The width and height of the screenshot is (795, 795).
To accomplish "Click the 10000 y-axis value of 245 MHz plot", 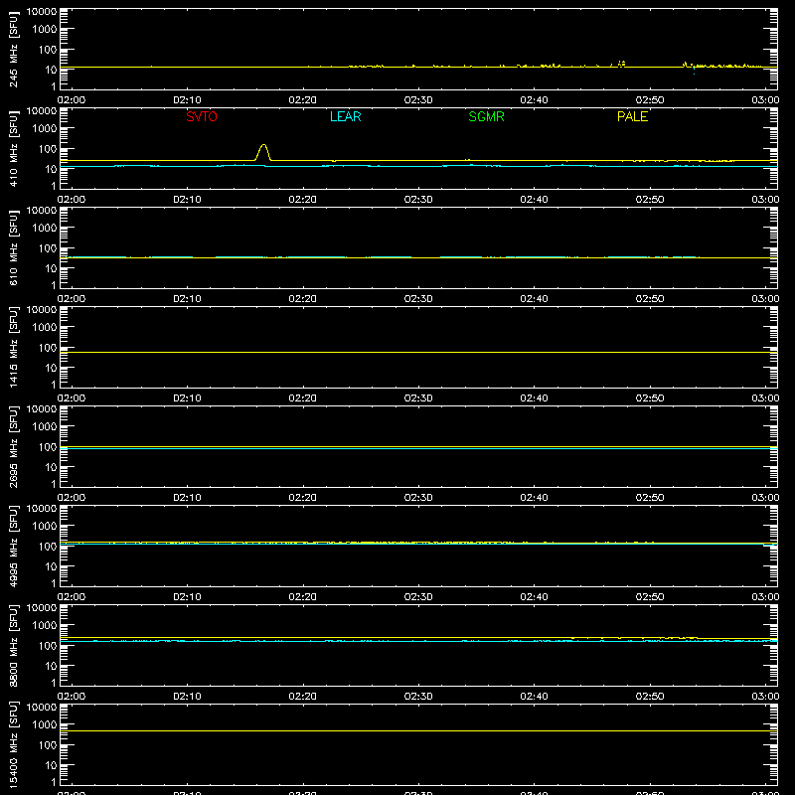I will [x=42, y=12].
